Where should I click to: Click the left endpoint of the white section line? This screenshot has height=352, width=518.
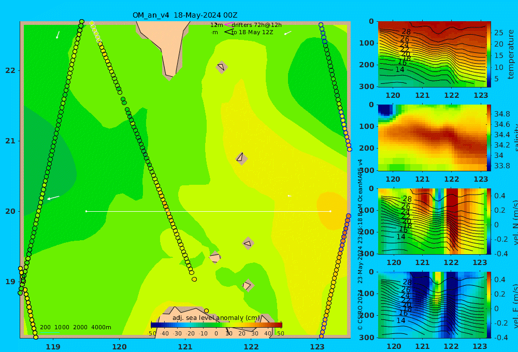pyautogui.click(x=86, y=211)
